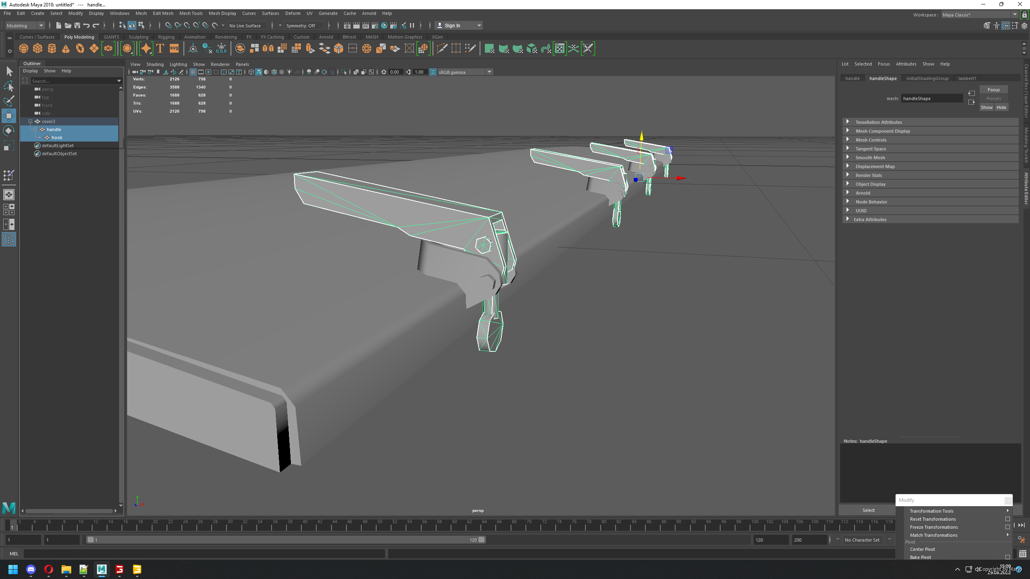This screenshot has width=1030, height=579.
Task: Select the hook node in Outliner
Action: [57, 137]
